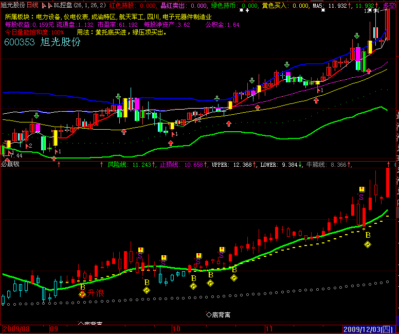Click the last tall red candle in top chart
Screen dimensions: 399x334
coord(388,25)
